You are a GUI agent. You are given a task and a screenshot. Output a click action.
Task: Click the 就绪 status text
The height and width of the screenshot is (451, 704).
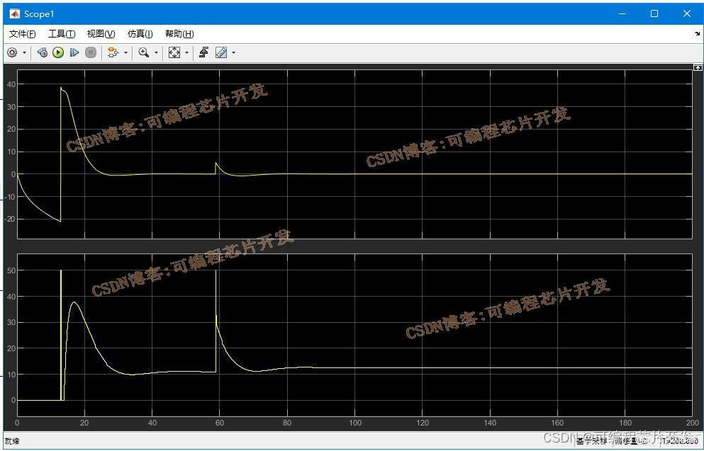tap(12, 441)
